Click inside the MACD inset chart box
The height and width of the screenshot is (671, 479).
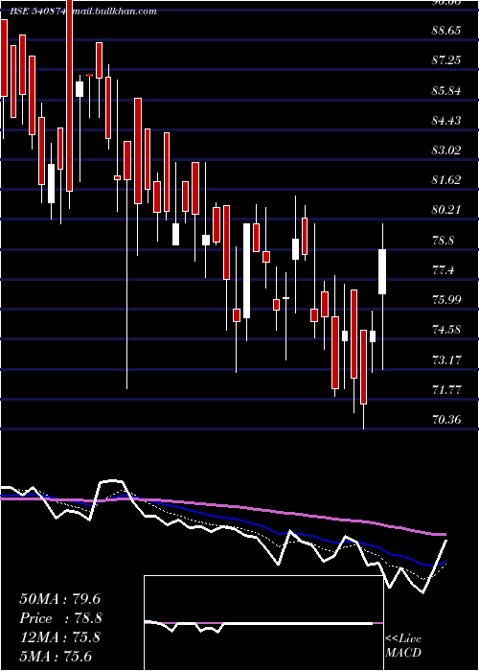coord(263,623)
